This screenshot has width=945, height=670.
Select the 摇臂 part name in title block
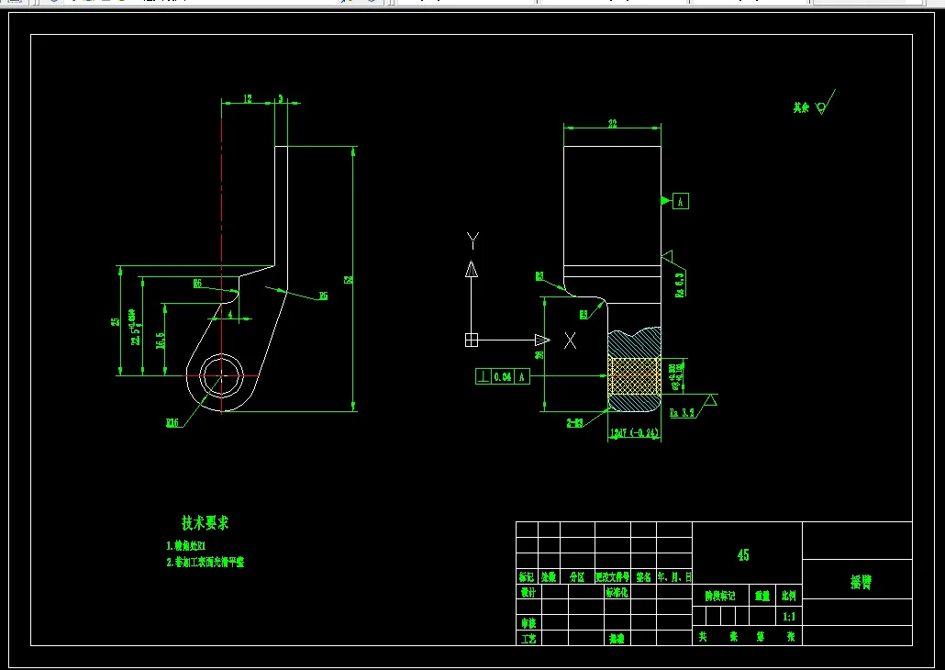click(861, 582)
